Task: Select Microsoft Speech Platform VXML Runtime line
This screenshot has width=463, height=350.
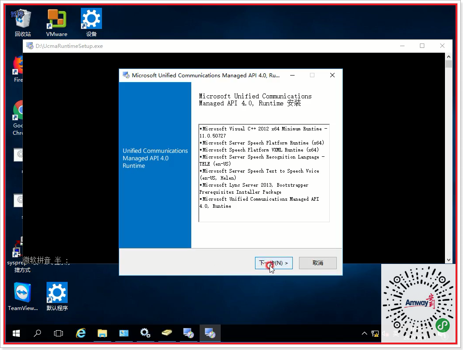Action: [259, 150]
